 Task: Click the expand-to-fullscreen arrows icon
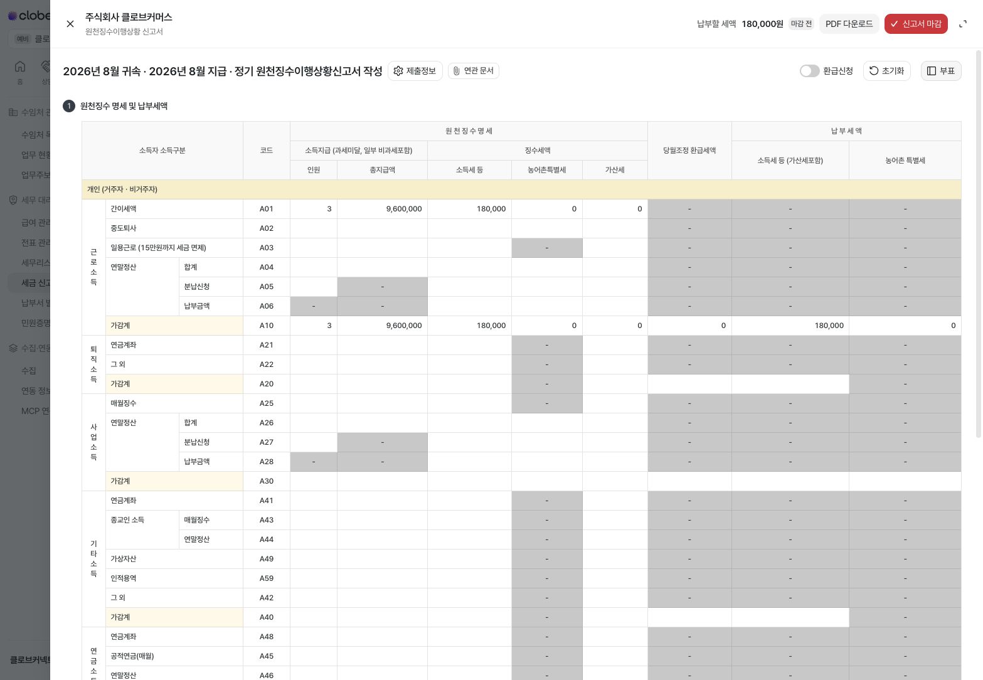click(963, 24)
